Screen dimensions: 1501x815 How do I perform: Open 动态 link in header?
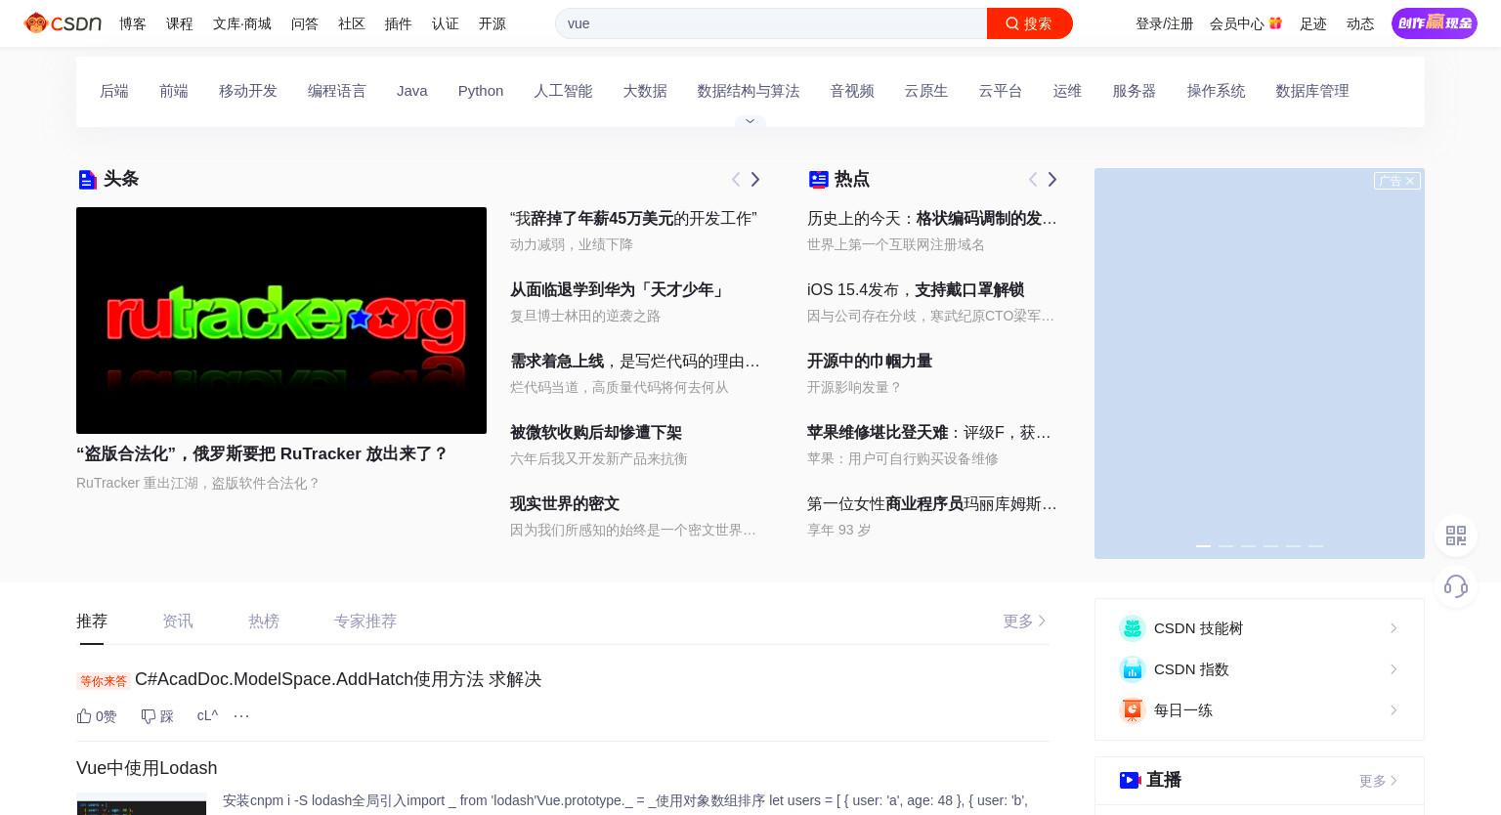[1360, 23]
